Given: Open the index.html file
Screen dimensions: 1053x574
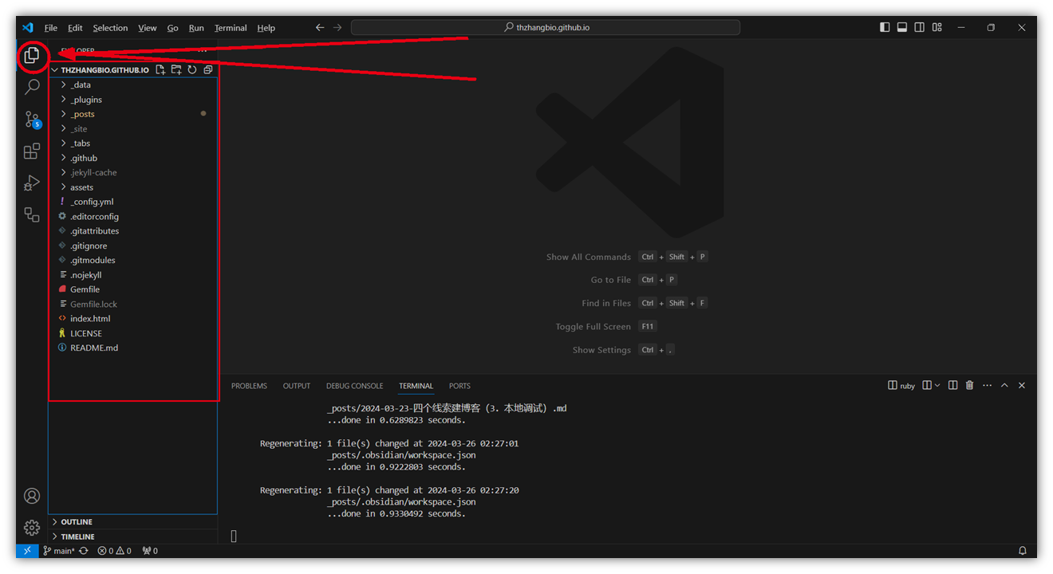Looking at the screenshot, I should (133, 319).
